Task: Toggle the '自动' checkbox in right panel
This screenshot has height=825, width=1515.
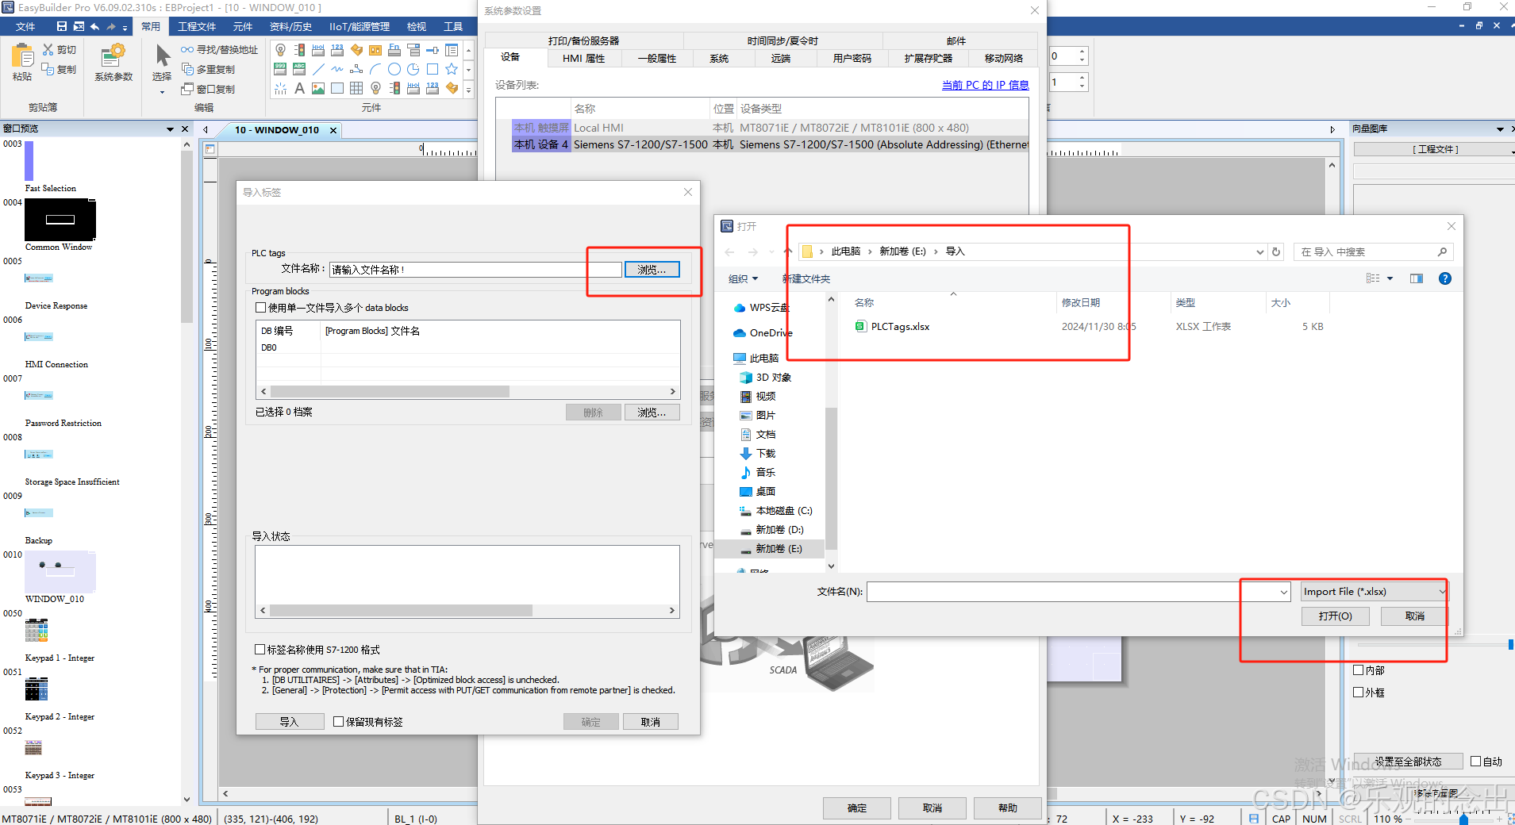Action: [1476, 762]
